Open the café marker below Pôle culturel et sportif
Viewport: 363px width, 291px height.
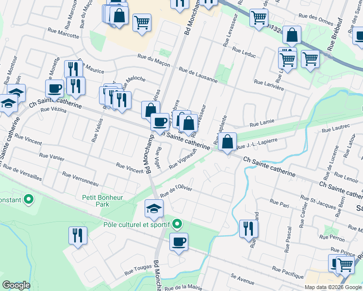tap(179, 242)
